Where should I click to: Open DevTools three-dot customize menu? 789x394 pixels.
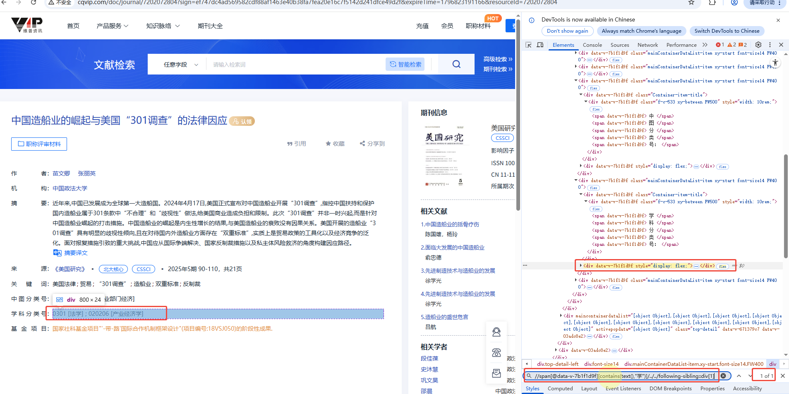coord(770,45)
